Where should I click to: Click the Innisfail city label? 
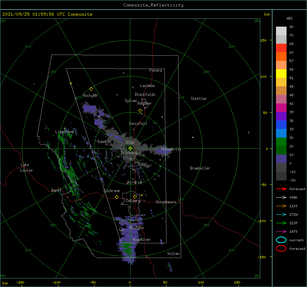coord(138,124)
